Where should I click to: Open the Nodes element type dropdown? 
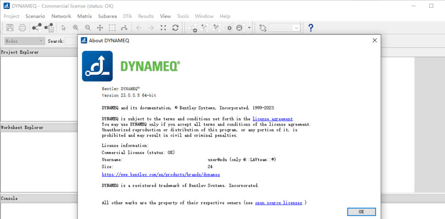24,41
